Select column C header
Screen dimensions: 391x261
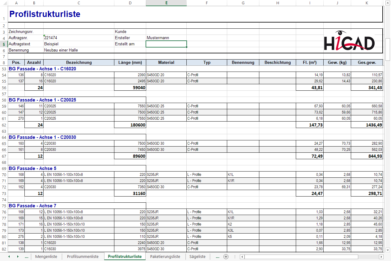pyautogui.click(x=79, y=3)
